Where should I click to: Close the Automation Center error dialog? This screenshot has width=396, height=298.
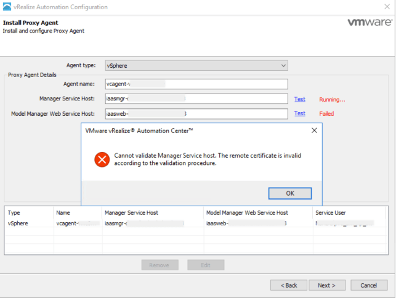314,131
